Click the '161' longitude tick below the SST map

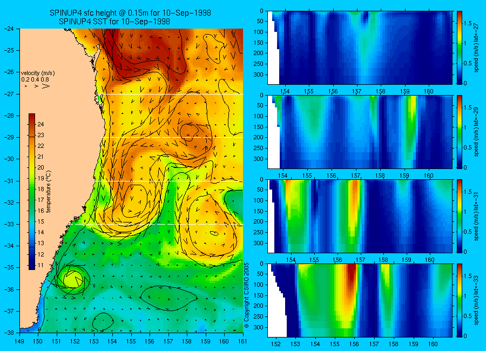[242, 341]
